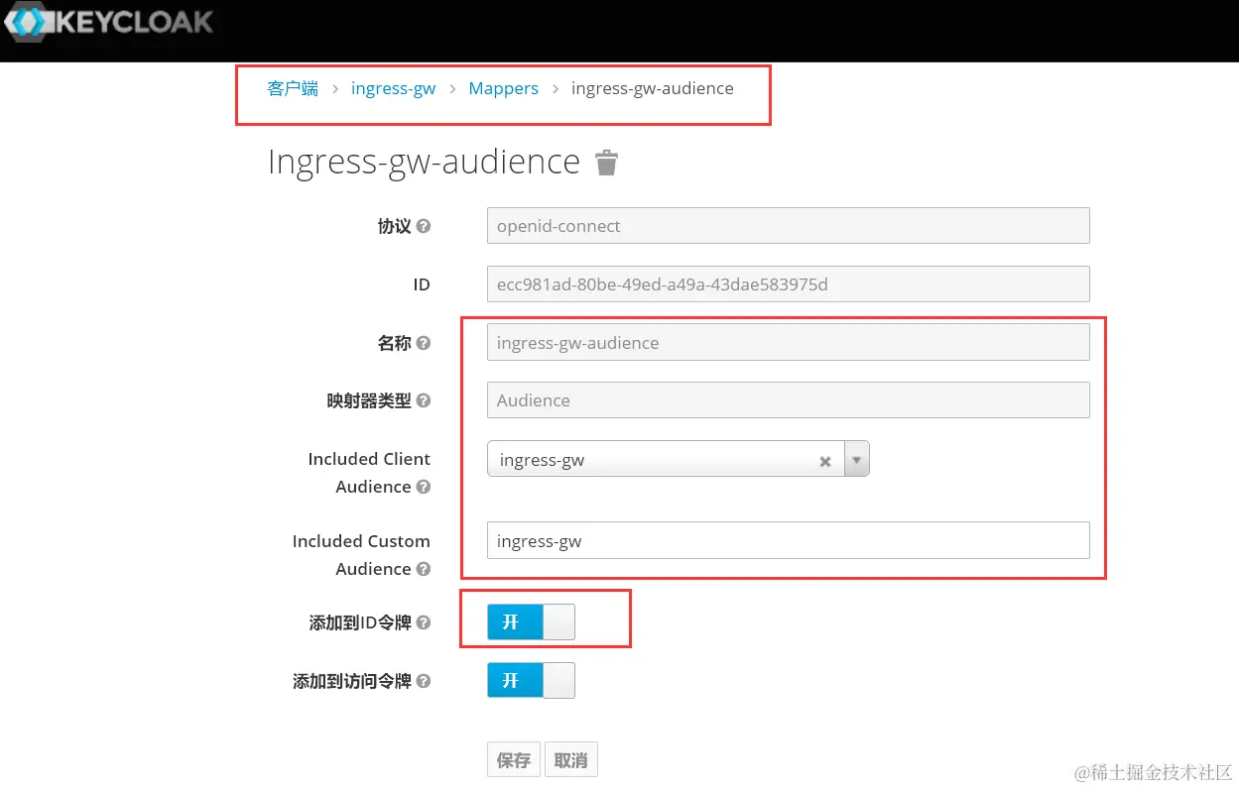Screen dimensions: 1239x789
Task: Toggle the 添加到ID令牌 switch
Action: click(x=531, y=622)
